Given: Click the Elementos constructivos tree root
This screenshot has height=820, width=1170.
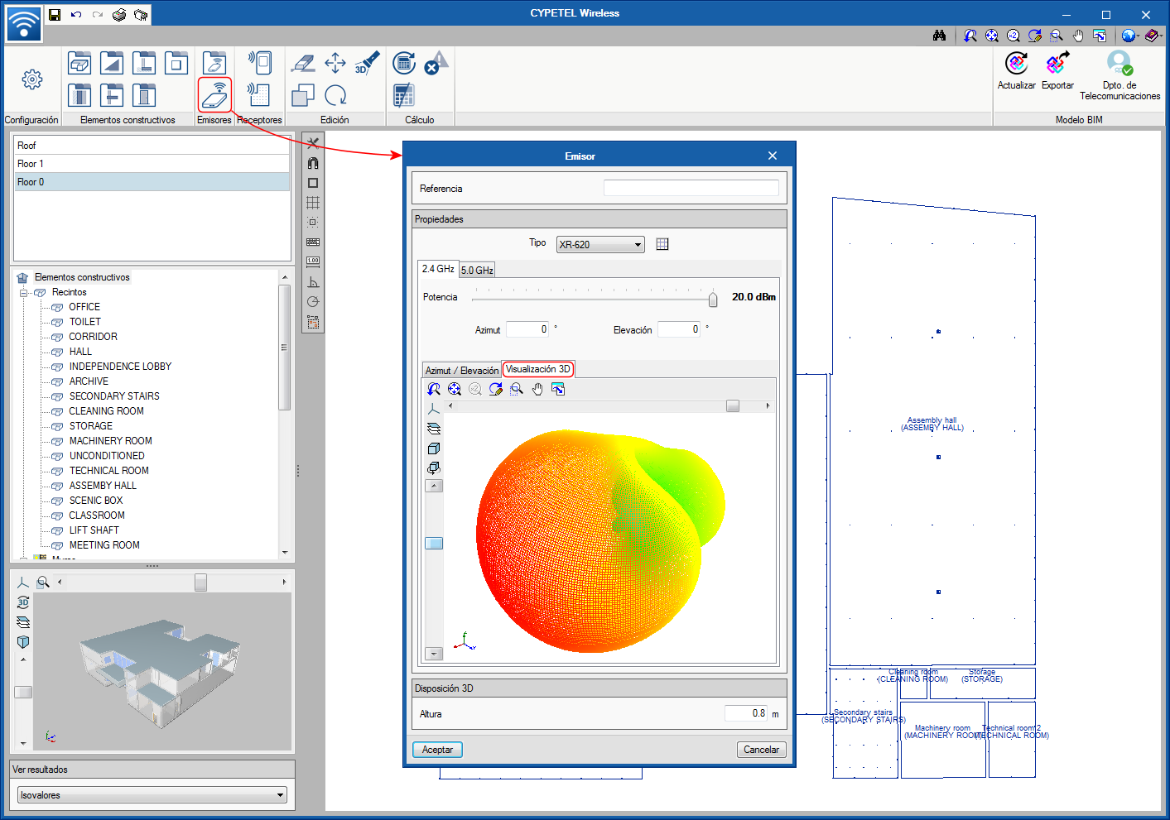Looking at the screenshot, I should 82,277.
